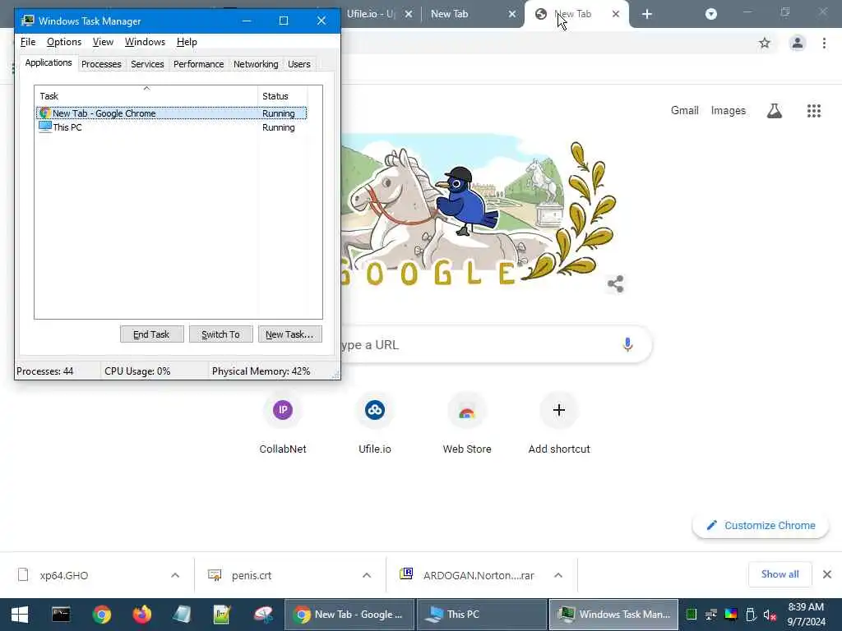Sort by the Task column header
Viewport: 842px width, 631px height.
point(146,96)
